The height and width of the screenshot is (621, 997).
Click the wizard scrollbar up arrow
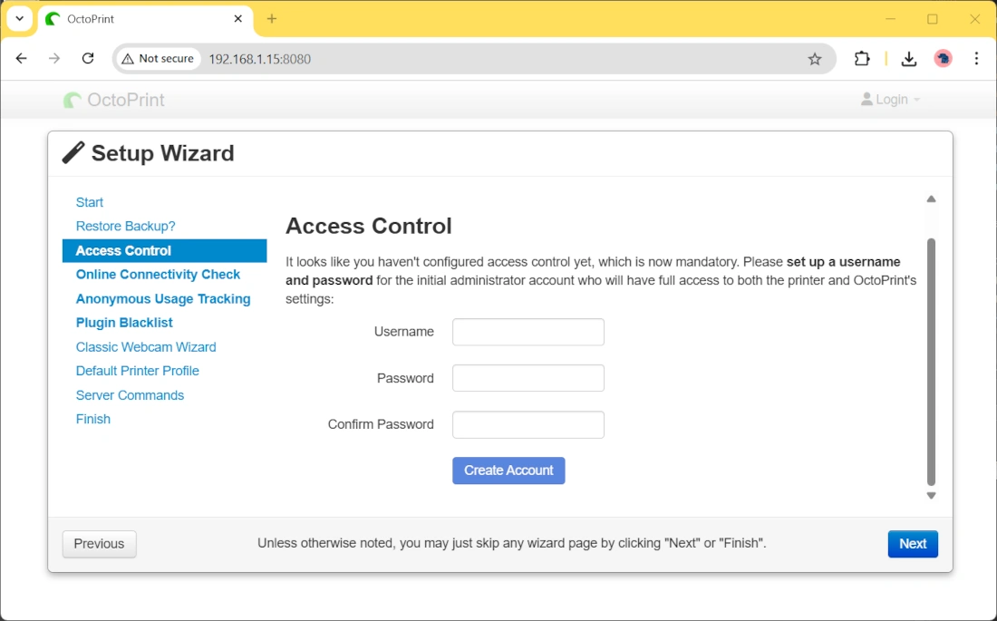click(932, 199)
